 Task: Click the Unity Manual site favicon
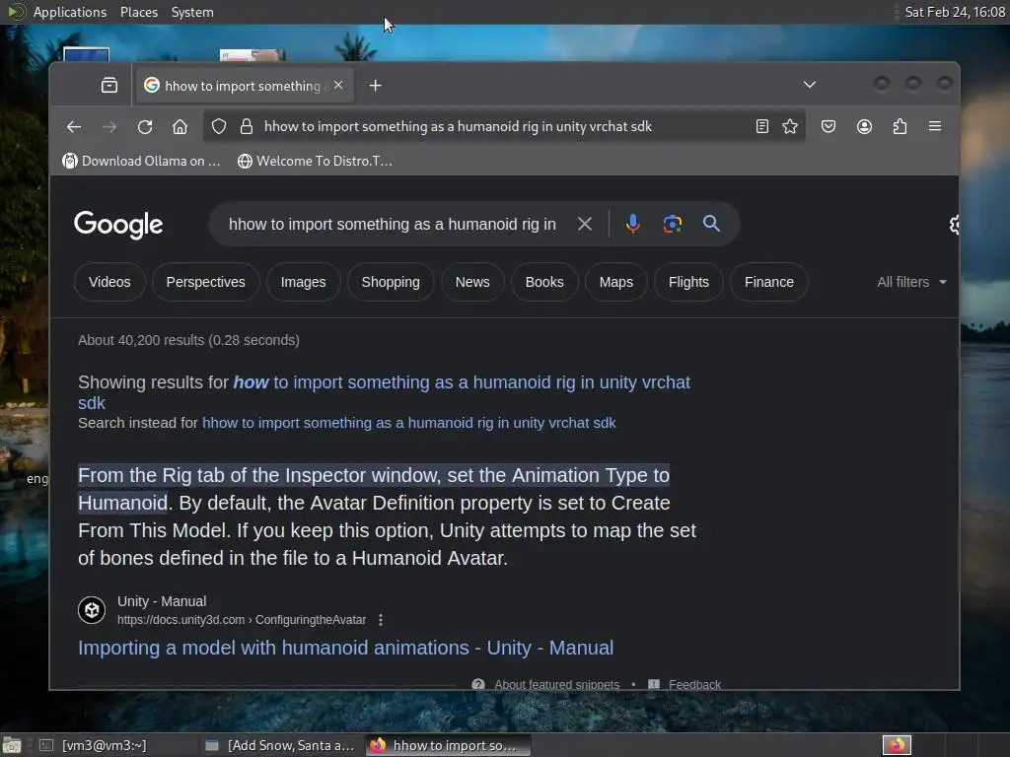92,609
